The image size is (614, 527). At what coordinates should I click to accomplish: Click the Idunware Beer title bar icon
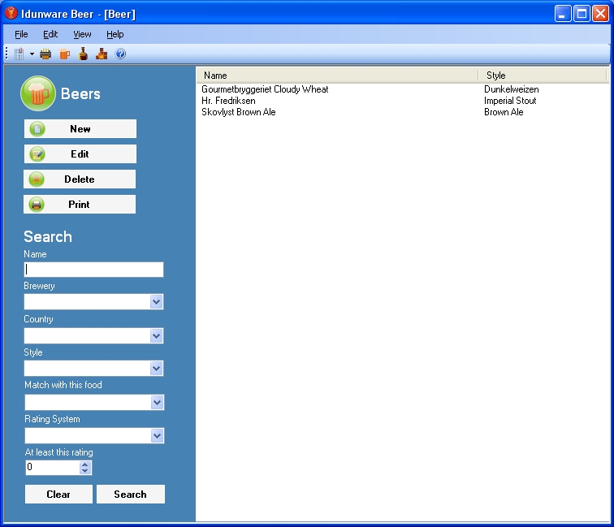point(11,13)
